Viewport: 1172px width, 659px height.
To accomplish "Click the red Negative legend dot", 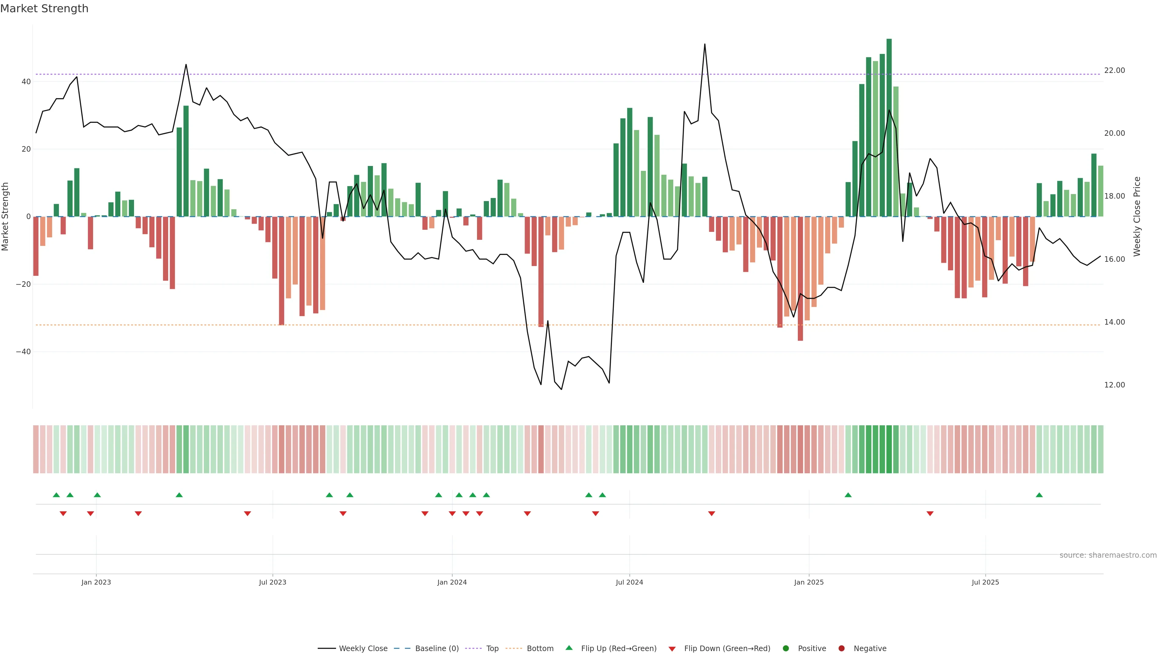I will (x=841, y=649).
